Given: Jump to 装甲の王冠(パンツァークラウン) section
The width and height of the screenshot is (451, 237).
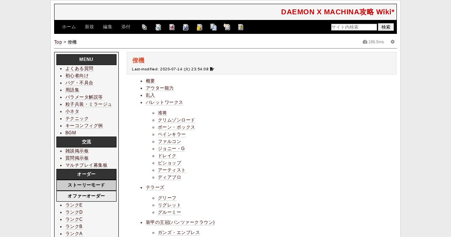Looking at the screenshot, I should point(180,223).
